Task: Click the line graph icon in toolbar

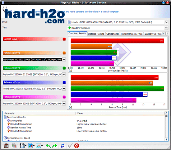Action: tap(39, 146)
